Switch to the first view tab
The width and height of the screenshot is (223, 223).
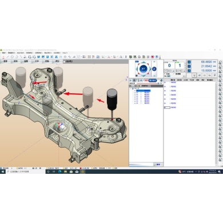coord(5,61)
